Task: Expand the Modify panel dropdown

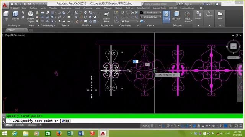Action: click(87, 25)
